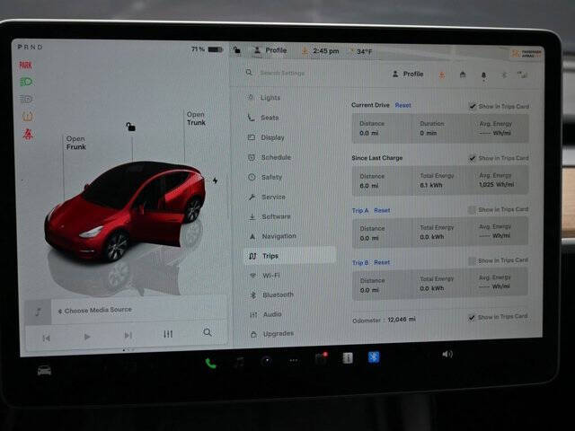Image resolution: width=575 pixels, height=431 pixels.
Task: Click Choose Media Source
Action: click(95, 311)
